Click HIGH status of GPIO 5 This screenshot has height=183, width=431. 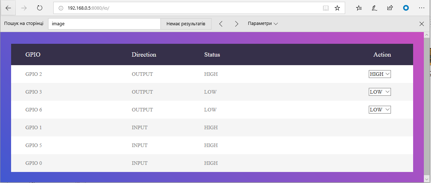point(211,145)
